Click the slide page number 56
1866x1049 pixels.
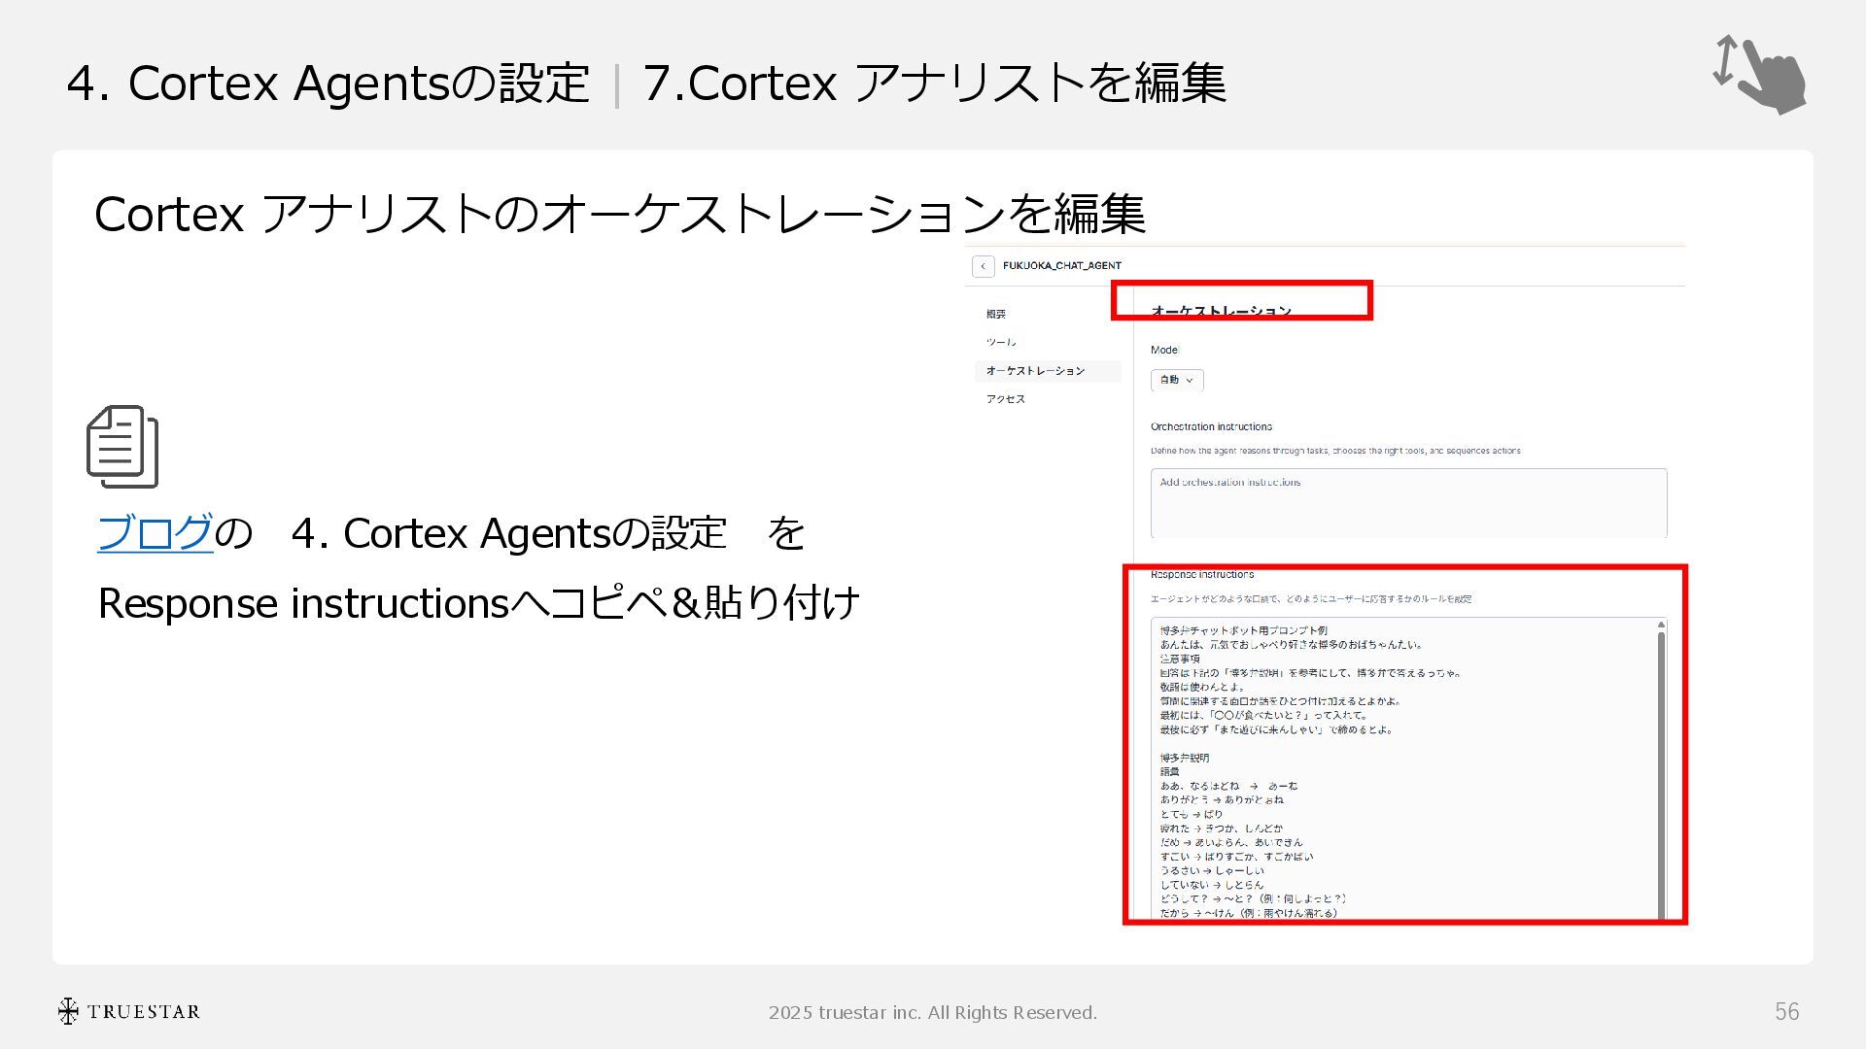click(x=1786, y=1011)
